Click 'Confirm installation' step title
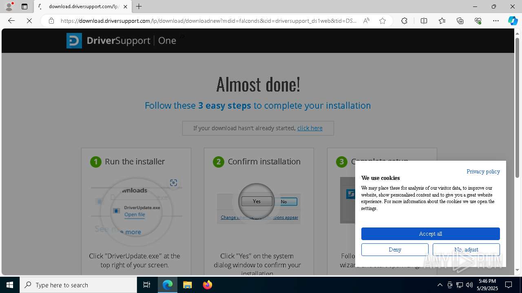522x293 pixels. (264, 162)
